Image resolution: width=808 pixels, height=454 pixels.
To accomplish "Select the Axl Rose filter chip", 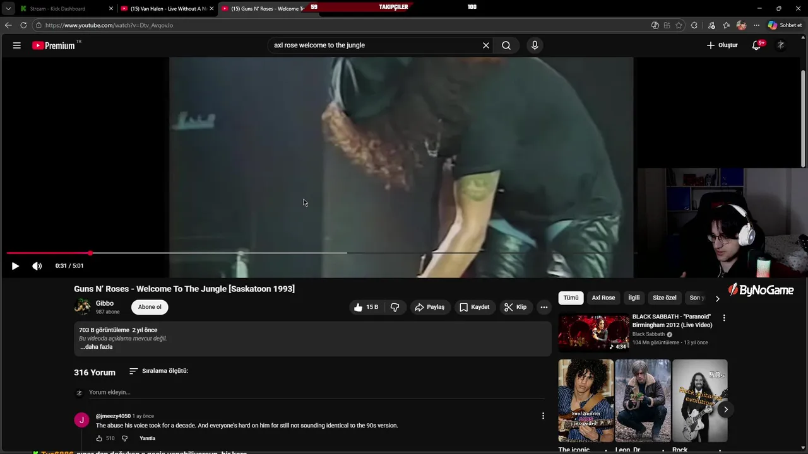I will point(603,298).
